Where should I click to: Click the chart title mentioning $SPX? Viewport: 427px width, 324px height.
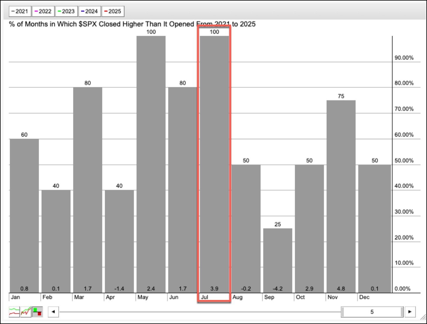point(132,24)
